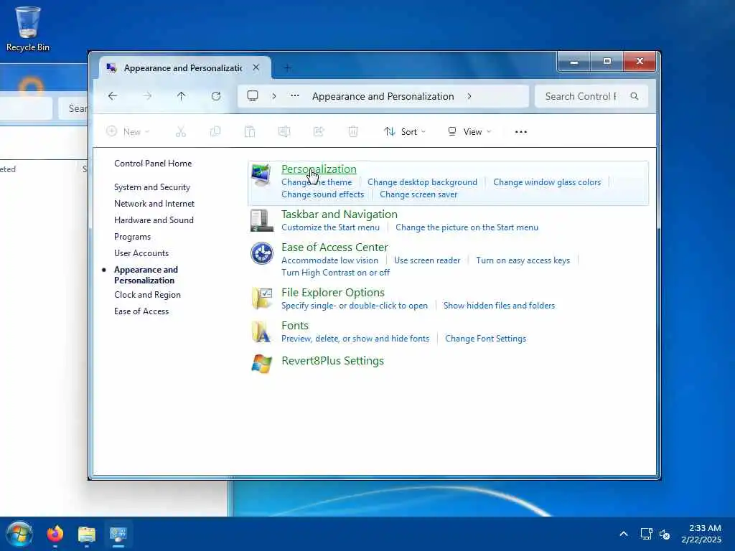Click the Delete trash icon in the toolbar
The height and width of the screenshot is (551, 735).
coord(353,132)
